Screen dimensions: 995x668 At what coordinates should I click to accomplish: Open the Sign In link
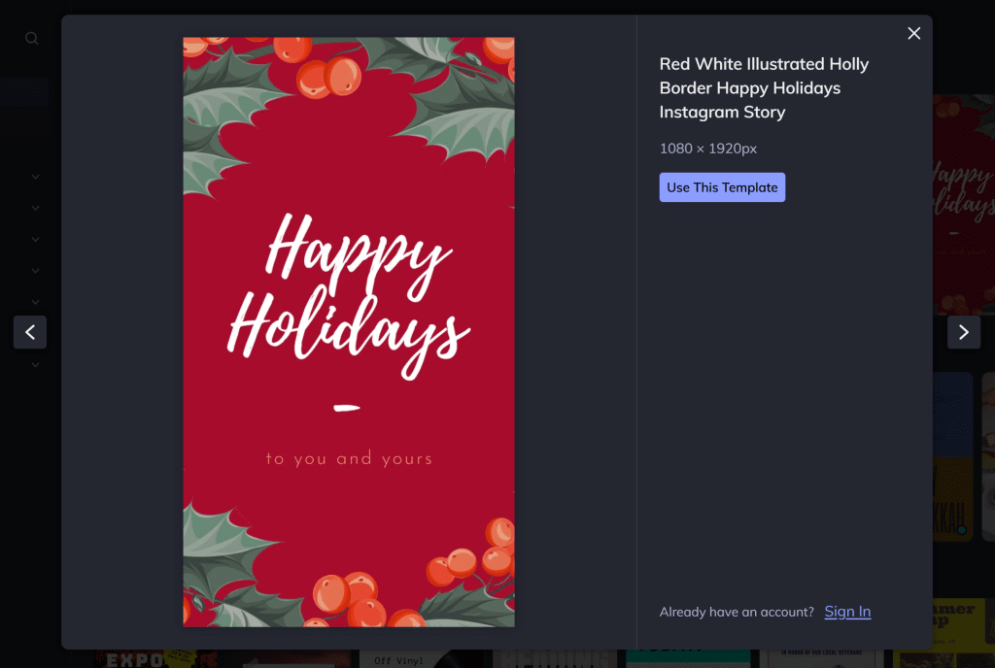tap(847, 612)
